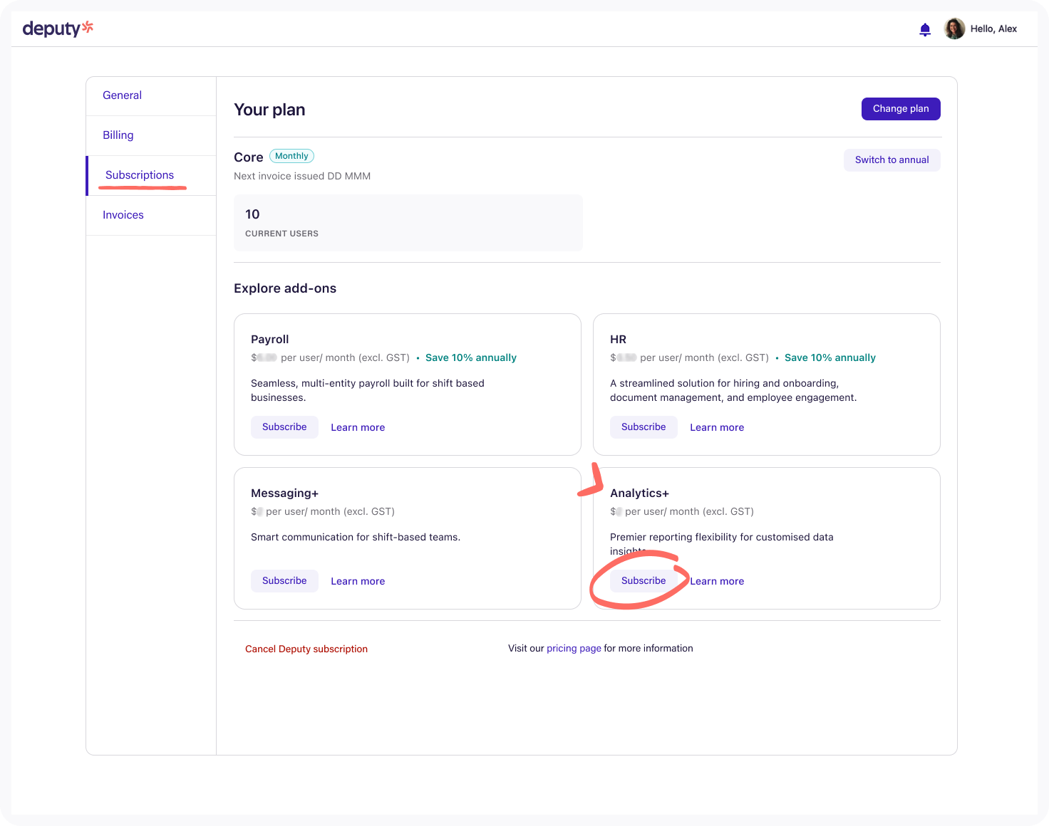Open the pricing page link

(x=574, y=649)
